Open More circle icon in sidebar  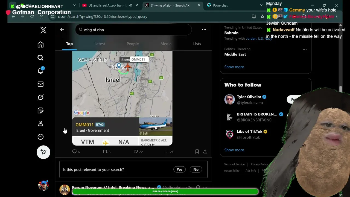click(40, 137)
